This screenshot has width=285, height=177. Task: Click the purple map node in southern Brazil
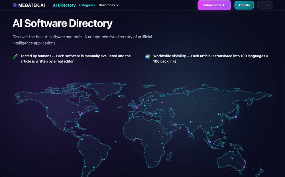point(103,159)
